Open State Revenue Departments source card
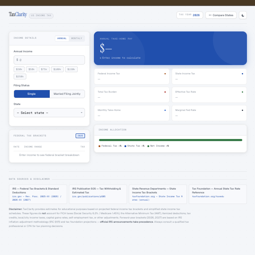 (x=158, y=194)
